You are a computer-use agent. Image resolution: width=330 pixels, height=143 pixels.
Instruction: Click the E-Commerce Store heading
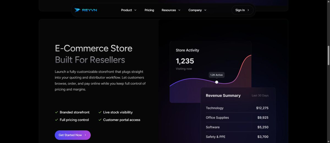click(x=94, y=49)
